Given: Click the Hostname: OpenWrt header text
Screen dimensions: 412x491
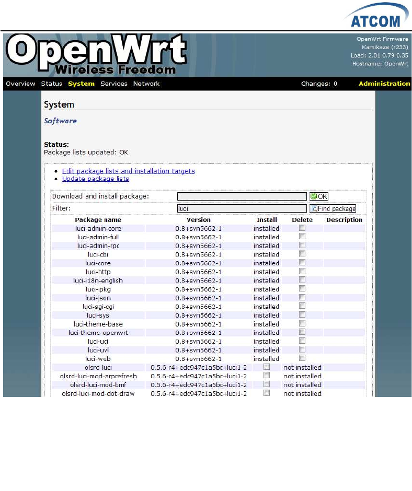Looking at the screenshot, I should click(x=380, y=64).
